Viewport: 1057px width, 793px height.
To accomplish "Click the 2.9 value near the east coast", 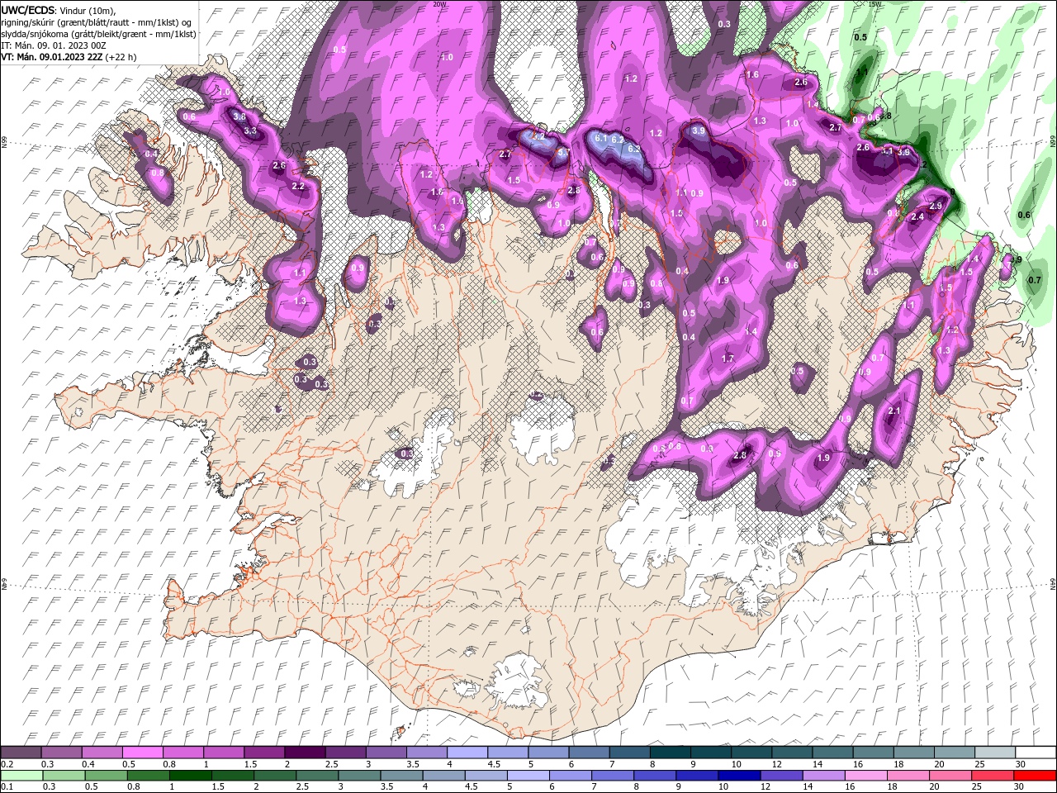I will (936, 206).
